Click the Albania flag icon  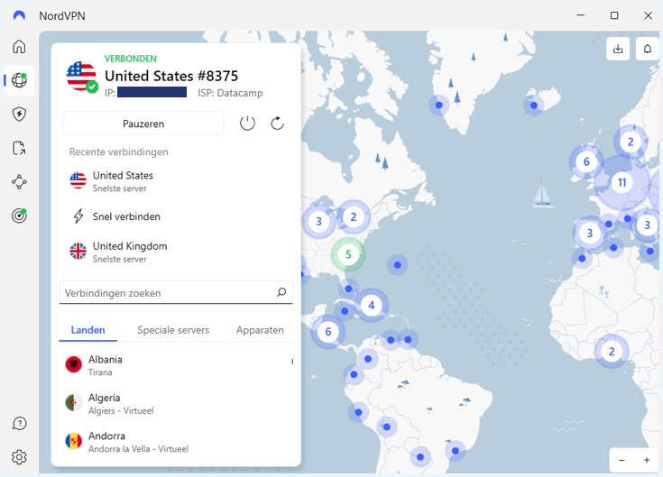[74, 364]
